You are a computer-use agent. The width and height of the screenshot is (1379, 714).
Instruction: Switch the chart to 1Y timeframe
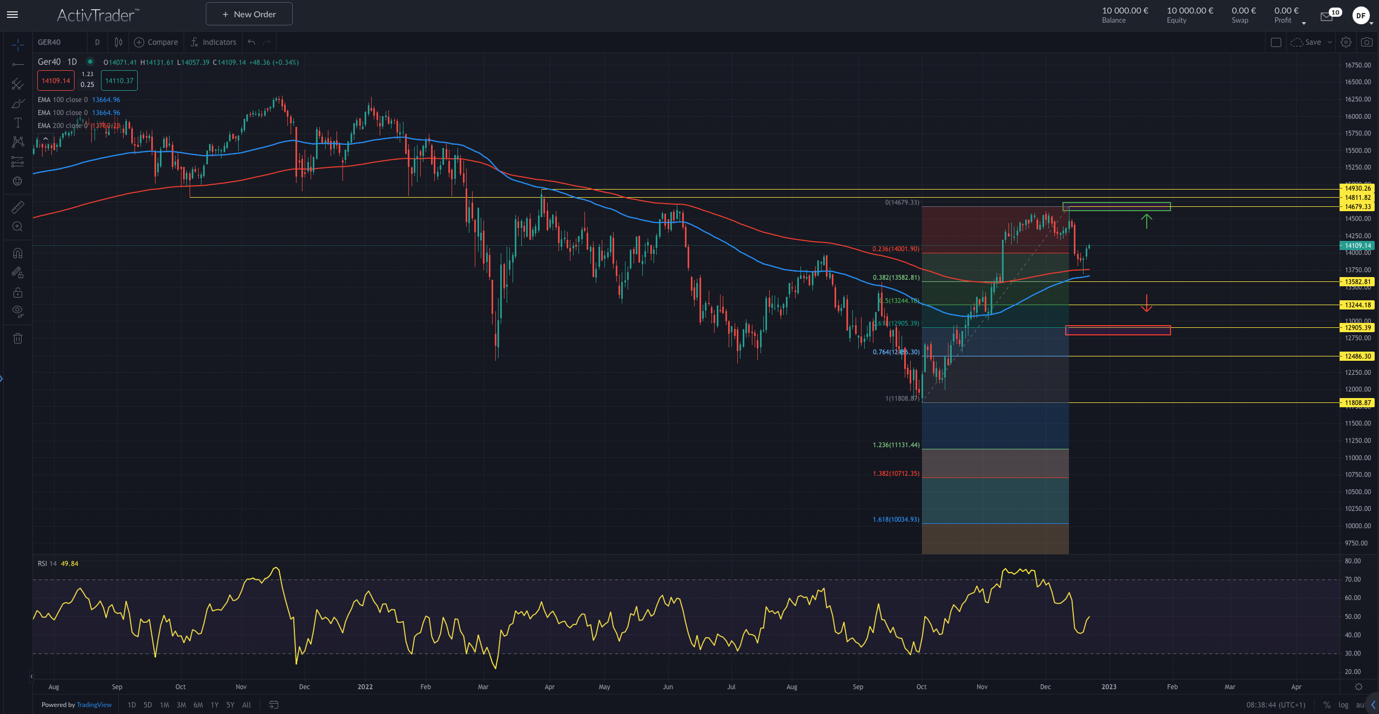214,705
